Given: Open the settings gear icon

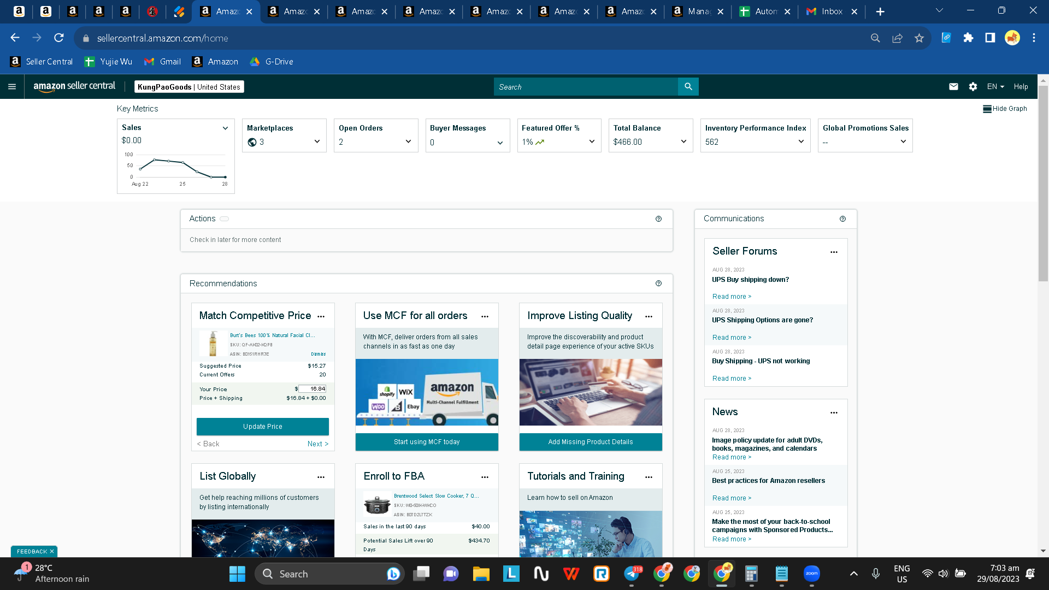Looking at the screenshot, I should tap(973, 87).
